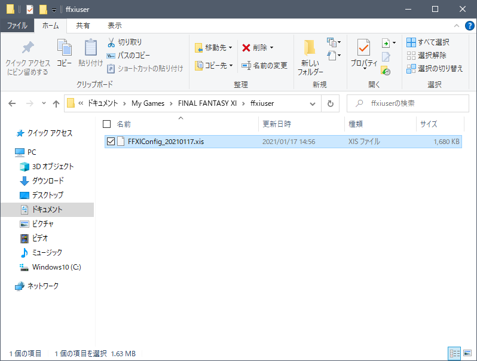477x361 pixels.
Task: Click the folder icon in address bar
Action: 71,103
